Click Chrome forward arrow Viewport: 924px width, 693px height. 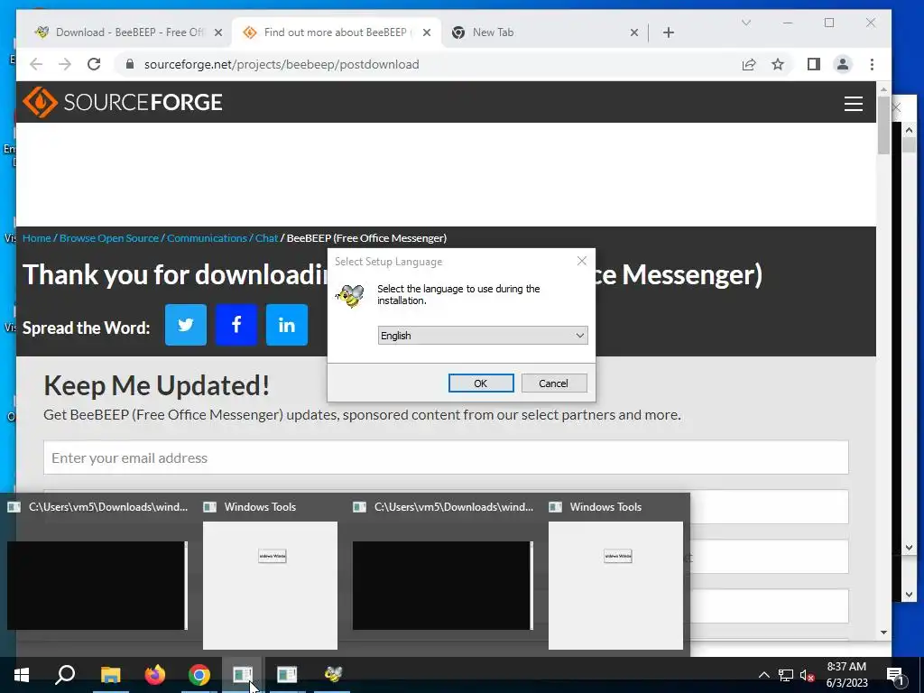[x=65, y=64]
